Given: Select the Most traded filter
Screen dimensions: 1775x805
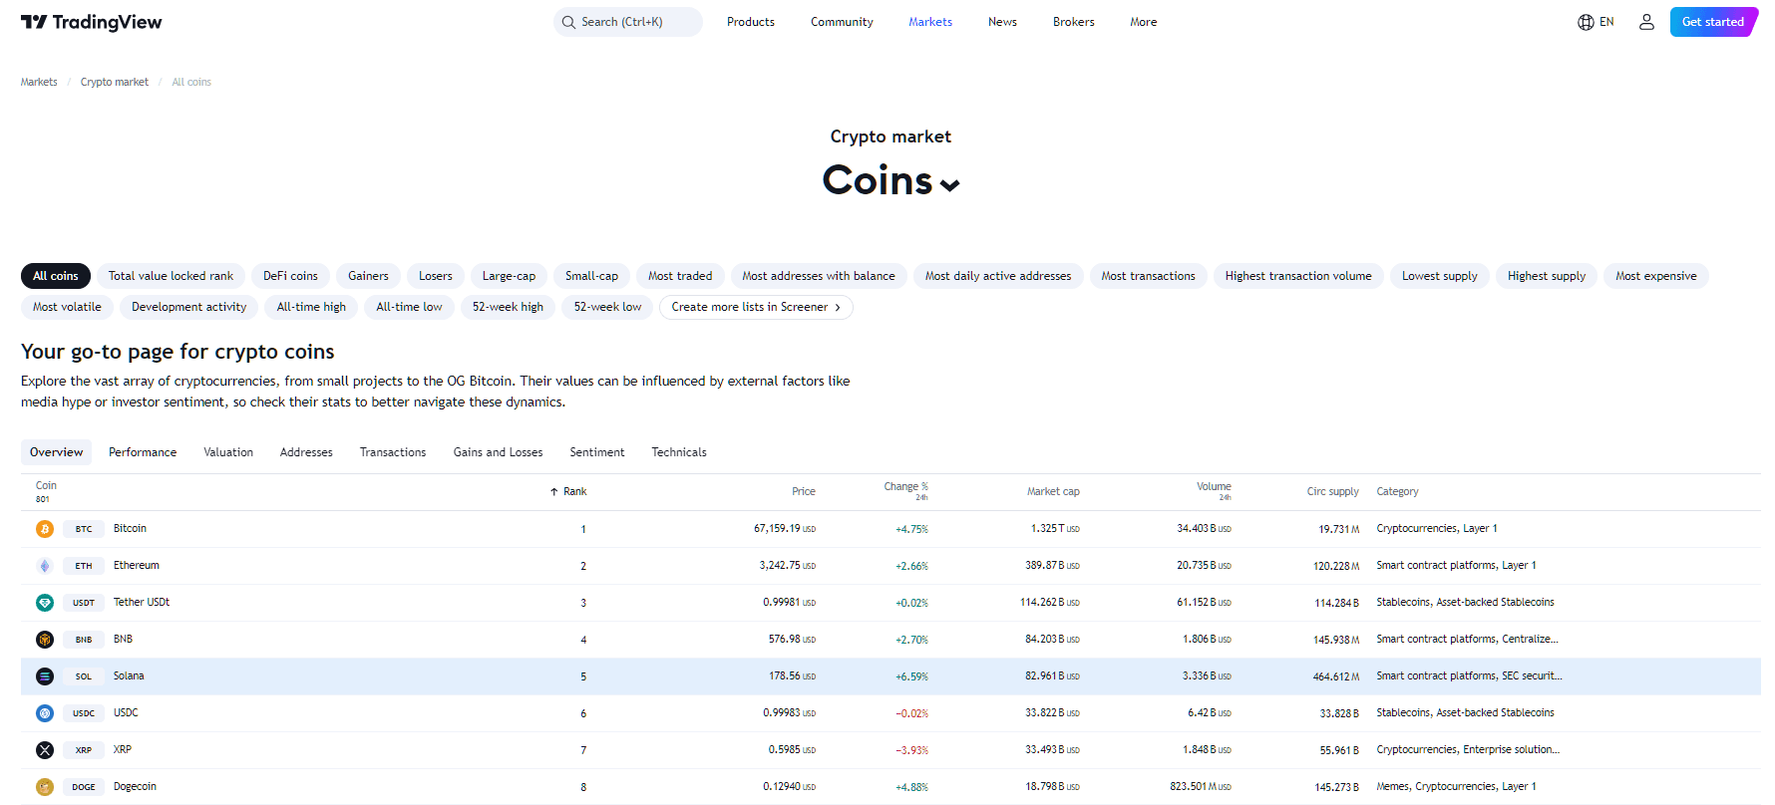Looking at the screenshot, I should point(680,276).
